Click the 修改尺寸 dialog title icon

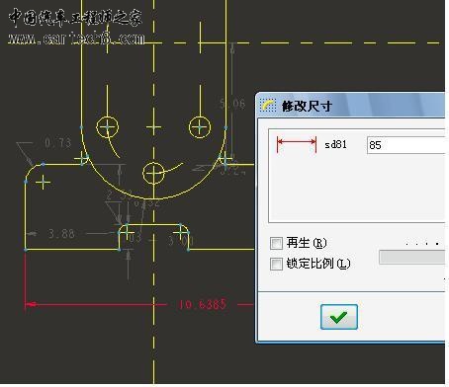pyautogui.click(x=268, y=106)
